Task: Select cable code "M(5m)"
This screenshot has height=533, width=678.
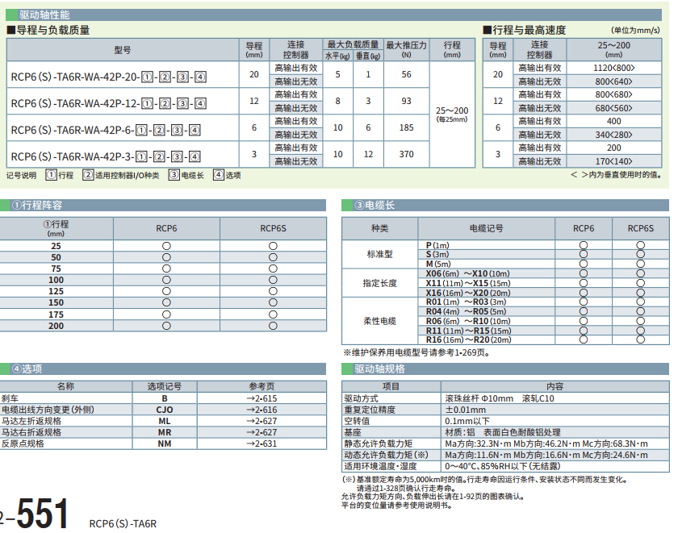Action: (x=438, y=264)
